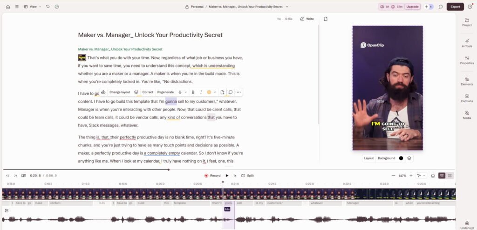Click the layers icon beside Background swatch
The image size is (477, 230).
coord(409,158)
